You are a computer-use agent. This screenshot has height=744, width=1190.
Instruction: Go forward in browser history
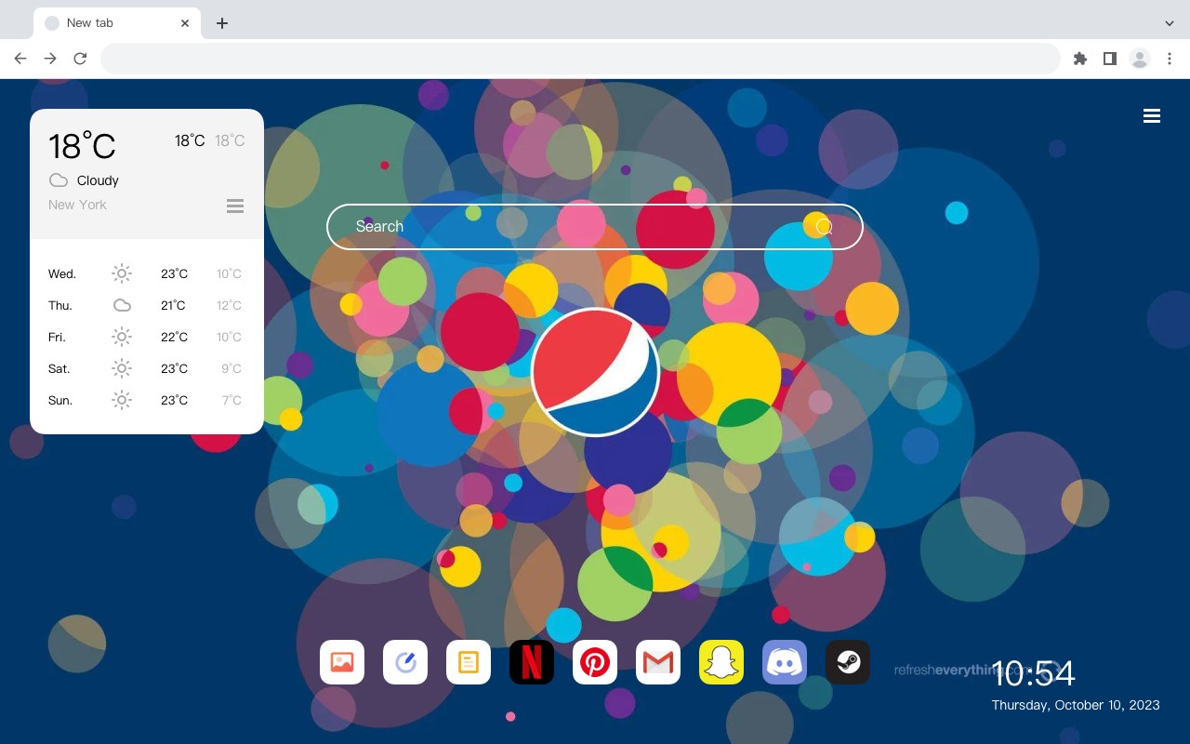click(x=50, y=59)
